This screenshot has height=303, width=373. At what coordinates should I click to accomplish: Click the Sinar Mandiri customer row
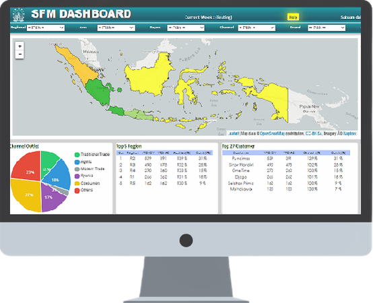pyautogui.click(x=286, y=164)
